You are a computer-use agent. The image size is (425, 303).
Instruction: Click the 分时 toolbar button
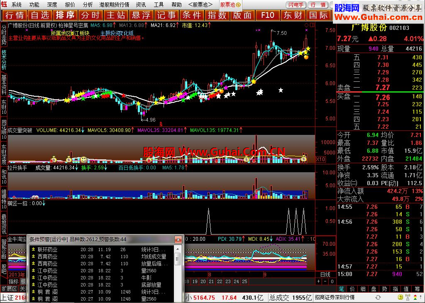coord(91,15)
